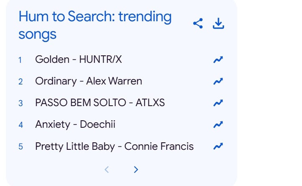302x186 pixels.
Task: Select the Anxiety - Doechii song
Action: click(75, 124)
